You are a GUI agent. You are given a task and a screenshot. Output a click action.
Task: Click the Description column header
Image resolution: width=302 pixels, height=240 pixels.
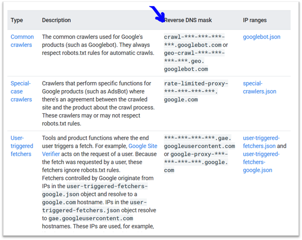[56, 20]
